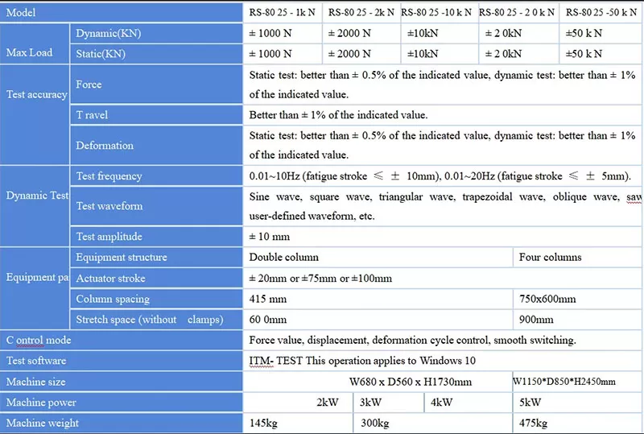Select the "3kW" power value
The height and width of the screenshot is (434, 644).
point(370,403)
